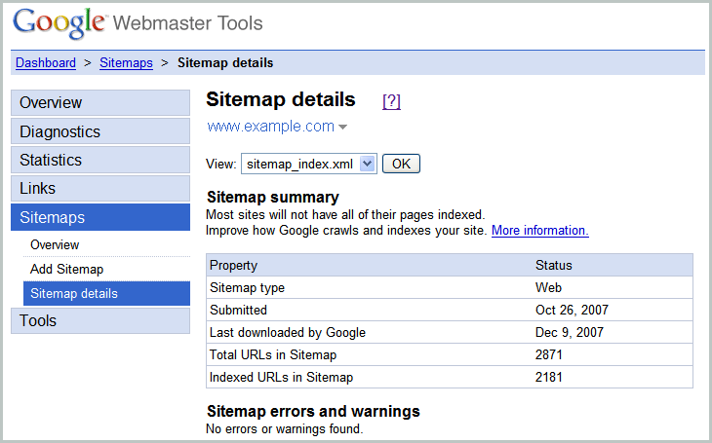Click Total URLs in Sitemap label

pos(273,354)
